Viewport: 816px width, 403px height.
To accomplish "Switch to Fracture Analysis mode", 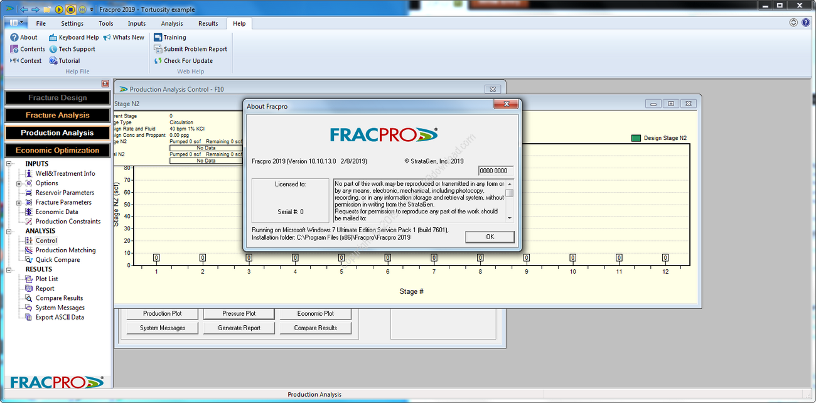I will tap(57, 115).
